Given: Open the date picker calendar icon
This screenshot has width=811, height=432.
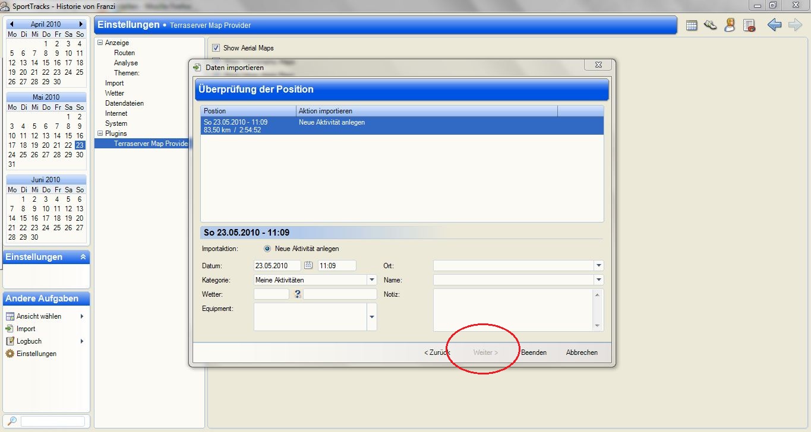Looking at the screenshot, I should 308,266.
